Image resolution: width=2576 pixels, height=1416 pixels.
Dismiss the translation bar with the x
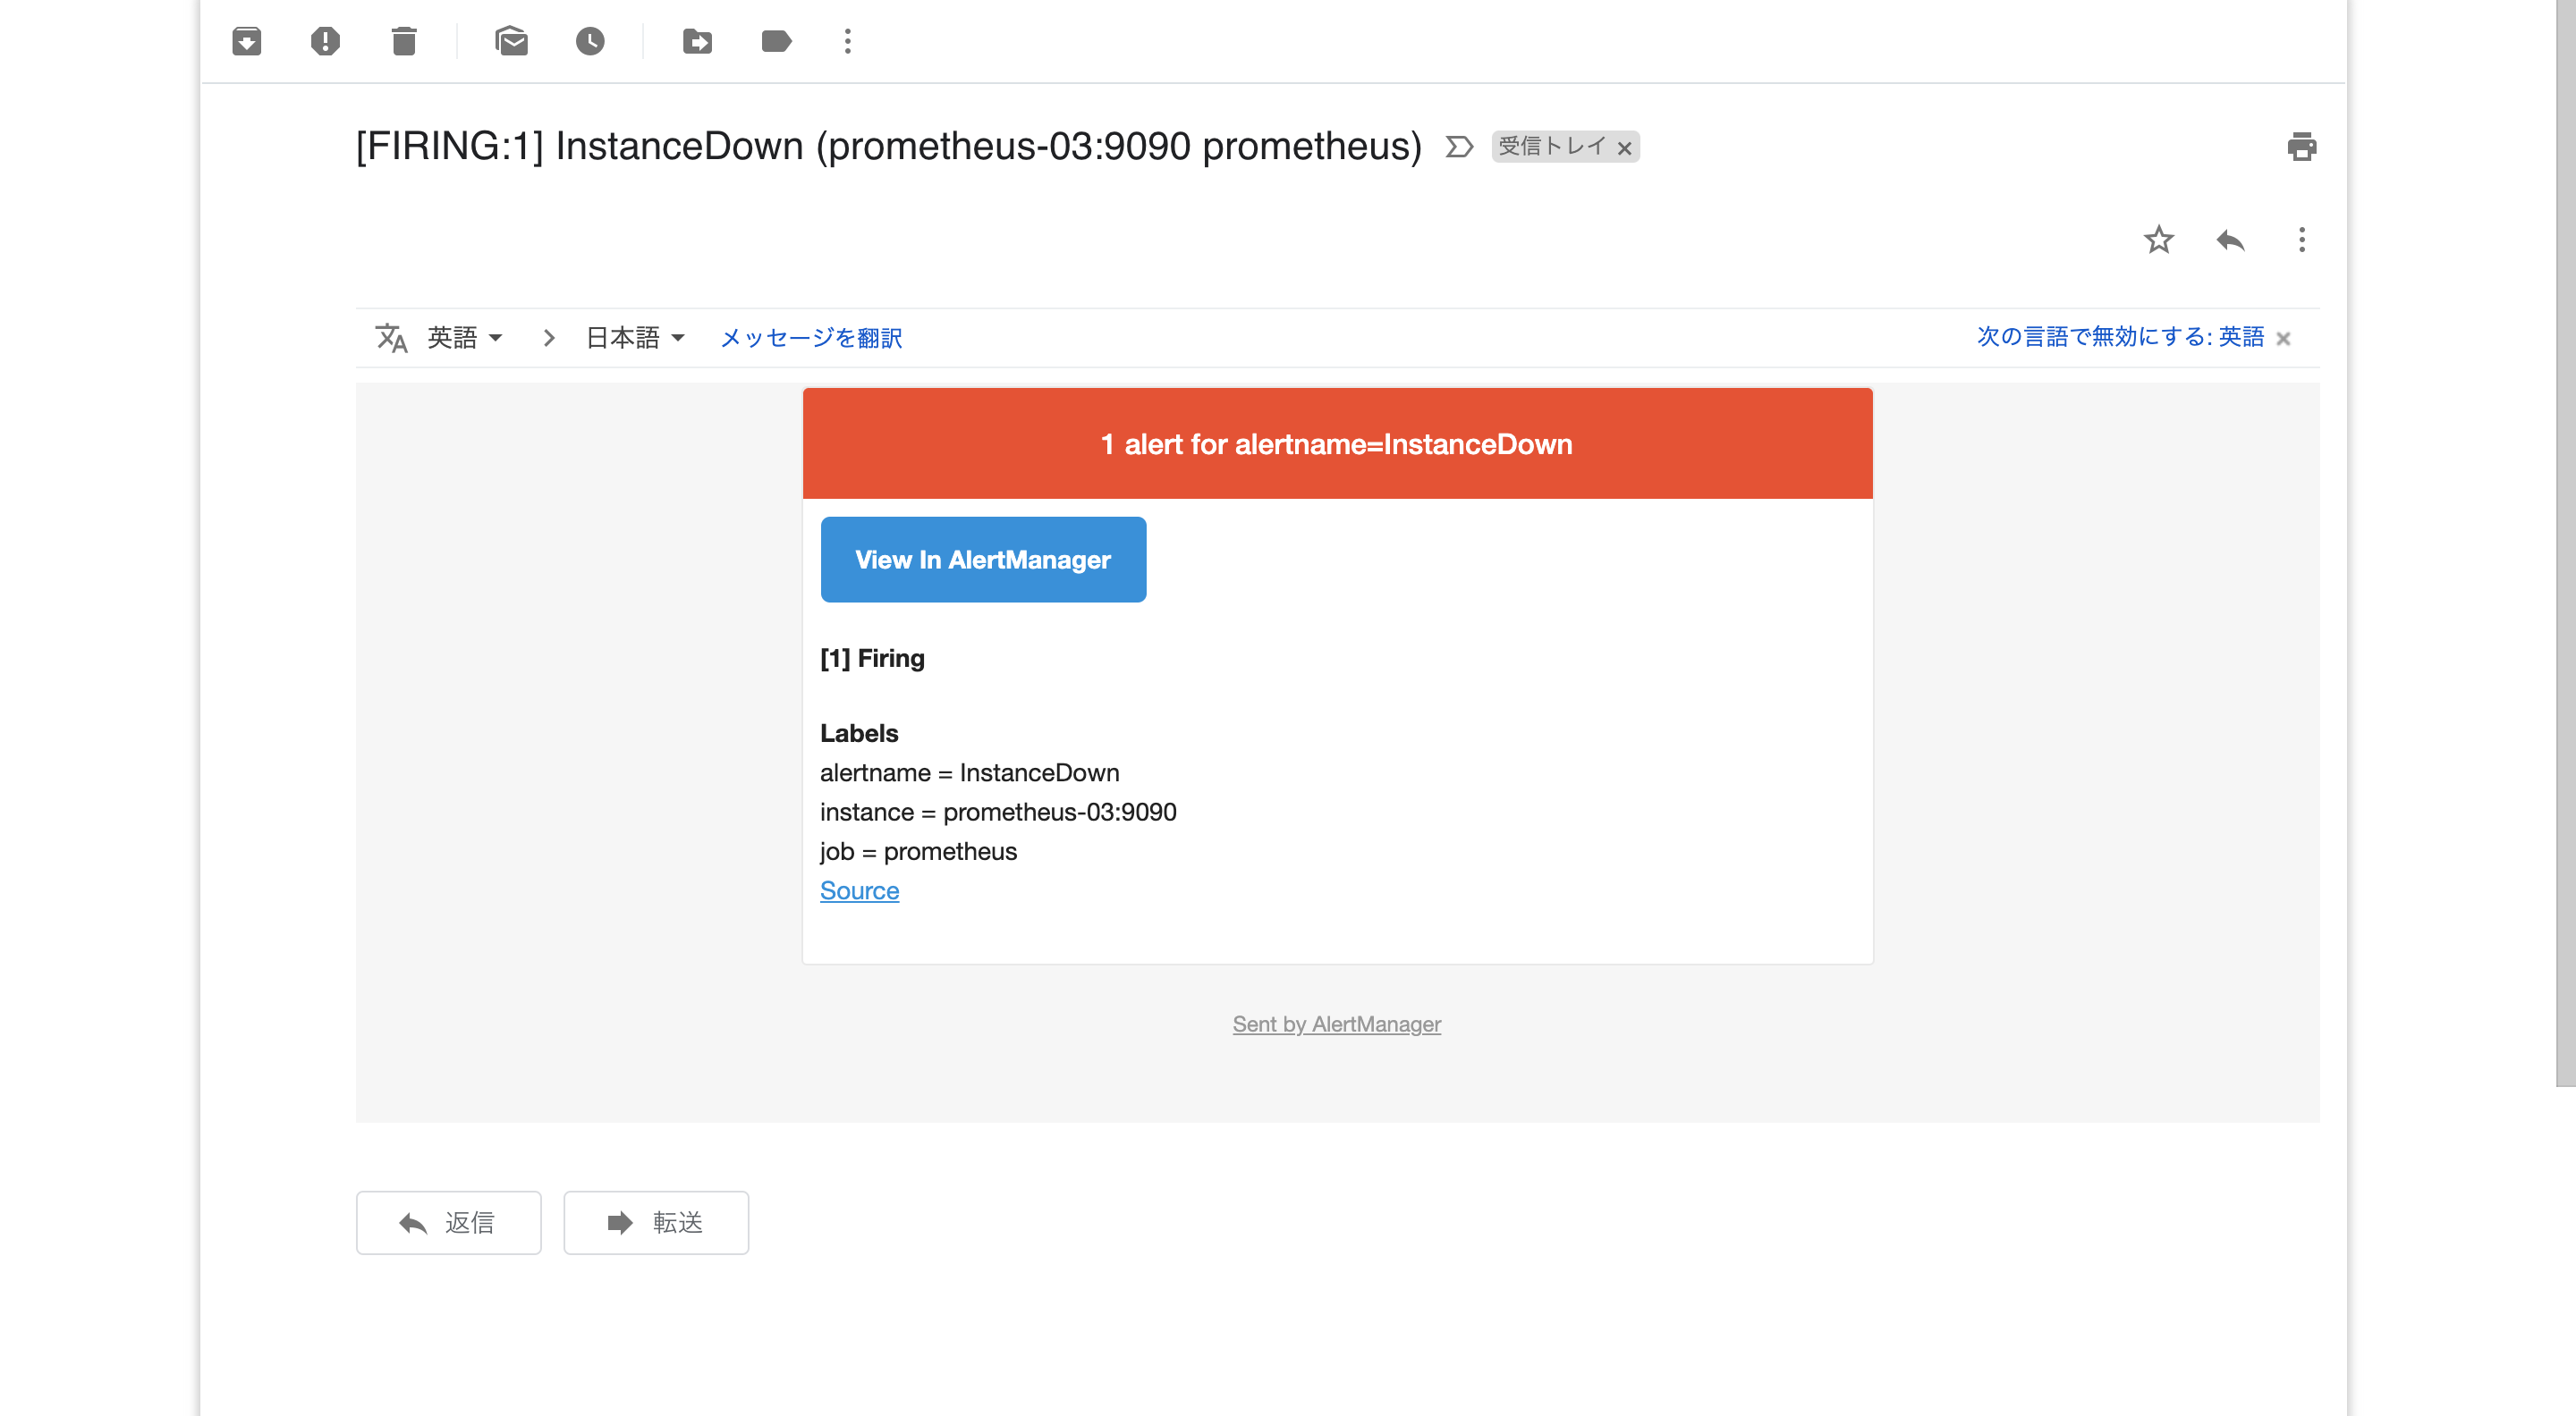(2283, 339)
